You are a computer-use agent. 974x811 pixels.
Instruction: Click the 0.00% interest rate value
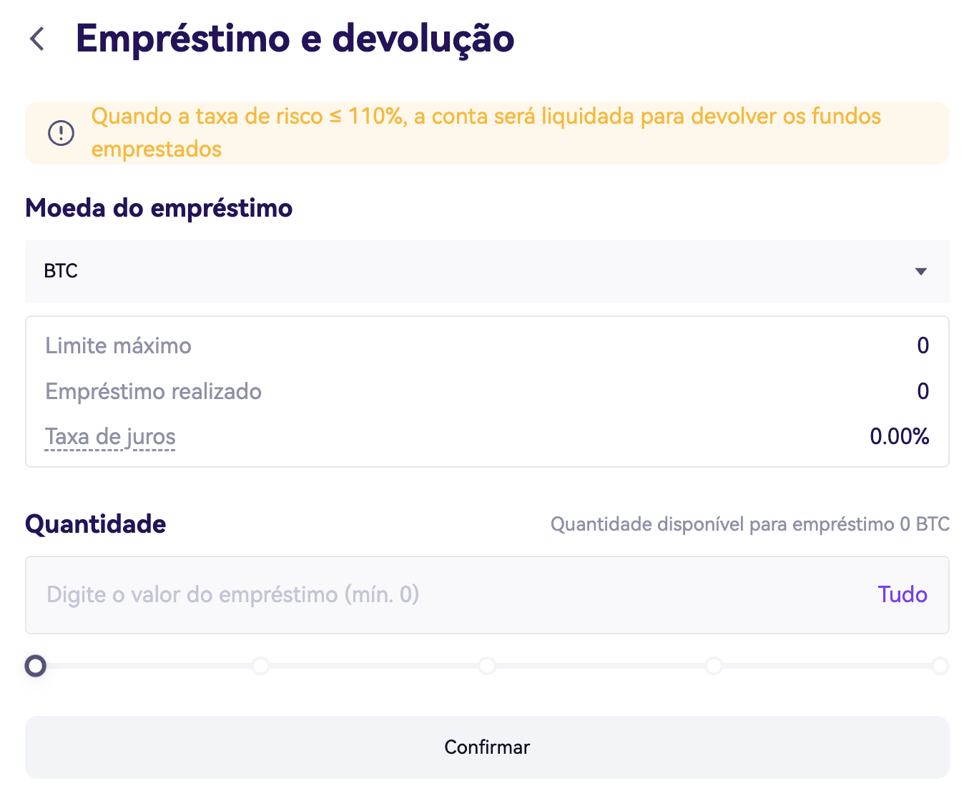(x=899, y=437)
